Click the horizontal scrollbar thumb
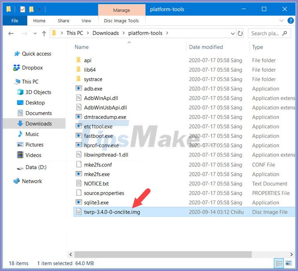This screenshot has width=298, height=271. coord(163,254)
